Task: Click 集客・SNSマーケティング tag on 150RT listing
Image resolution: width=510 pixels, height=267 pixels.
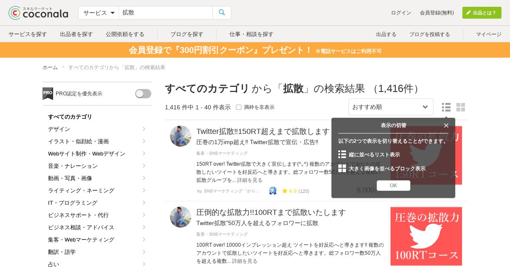Action: click(x=222, y=153)
